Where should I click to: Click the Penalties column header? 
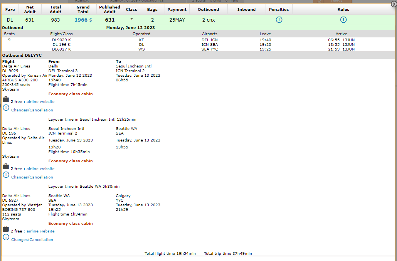click(x=279, y=9)
